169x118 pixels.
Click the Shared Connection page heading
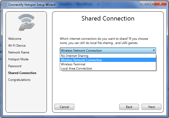108,18
